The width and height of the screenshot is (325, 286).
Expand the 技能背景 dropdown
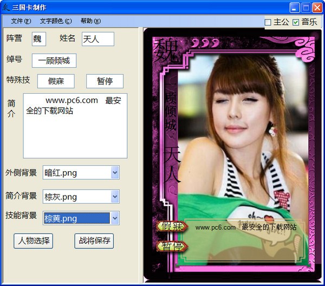tap(114, 218)
